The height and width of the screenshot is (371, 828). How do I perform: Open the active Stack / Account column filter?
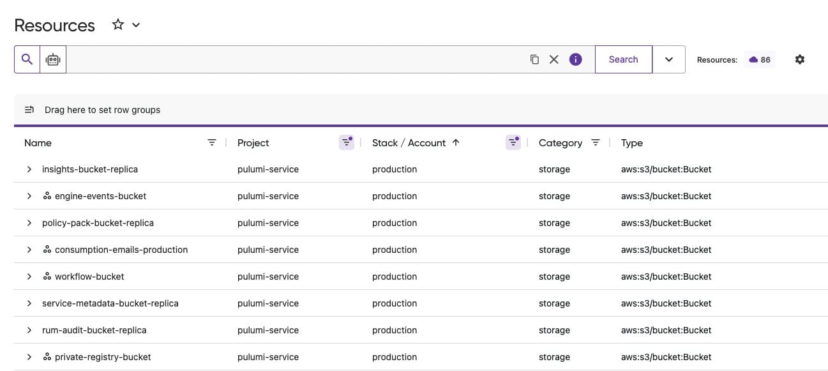tap(513, 142)
